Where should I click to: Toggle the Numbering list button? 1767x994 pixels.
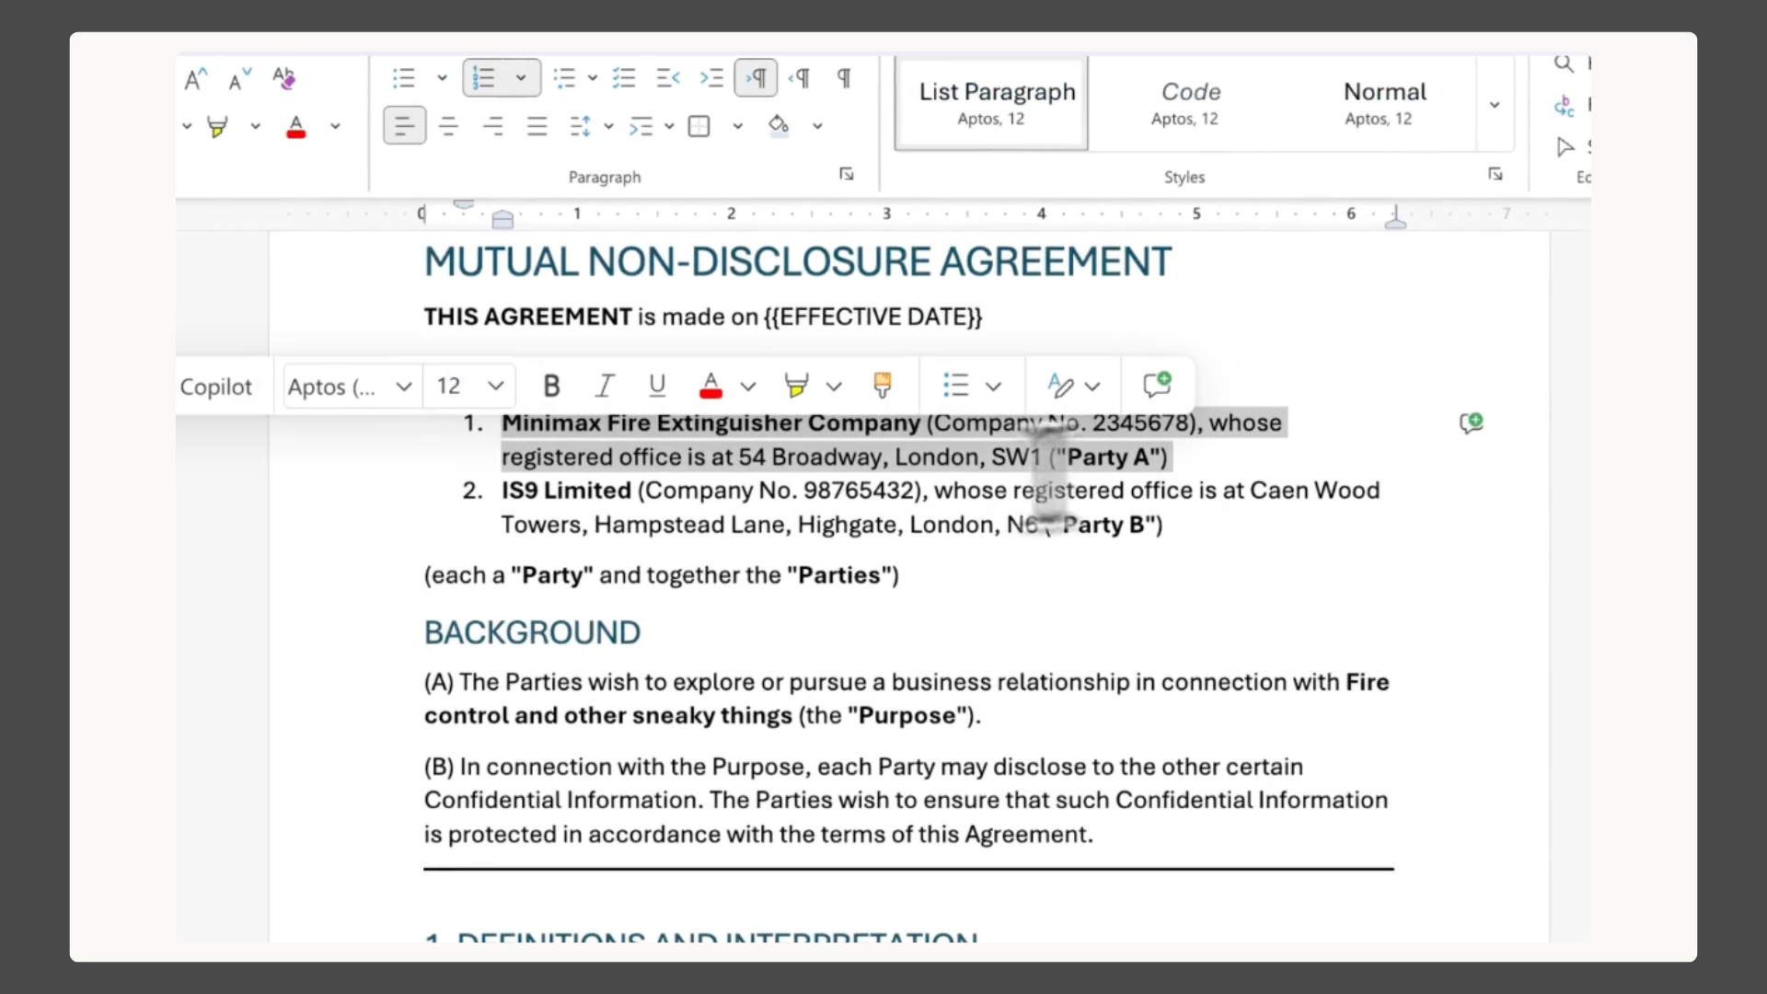484,78
